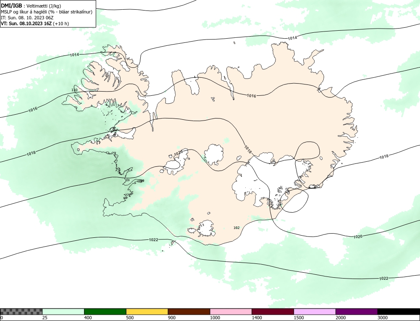Click the '1018' isobar label in the western sea
Screen dimensions: 420x321
coord(31,153)
